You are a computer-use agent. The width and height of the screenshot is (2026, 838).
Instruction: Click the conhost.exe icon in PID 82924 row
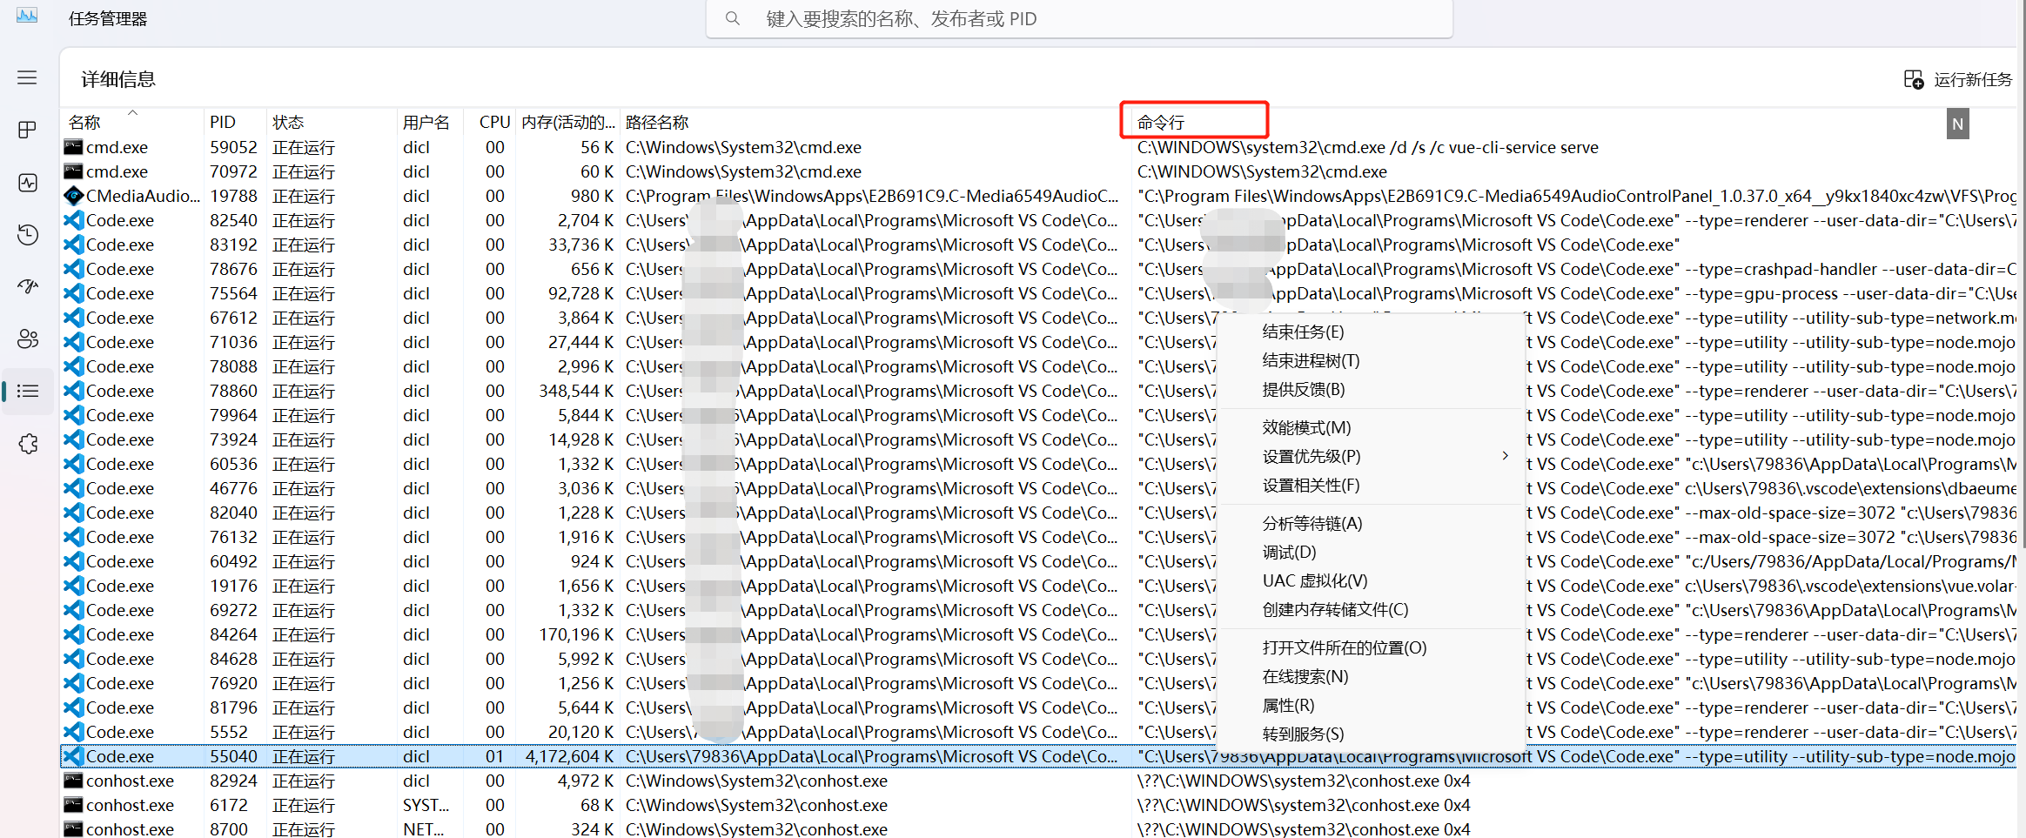[x=73, y=781]
